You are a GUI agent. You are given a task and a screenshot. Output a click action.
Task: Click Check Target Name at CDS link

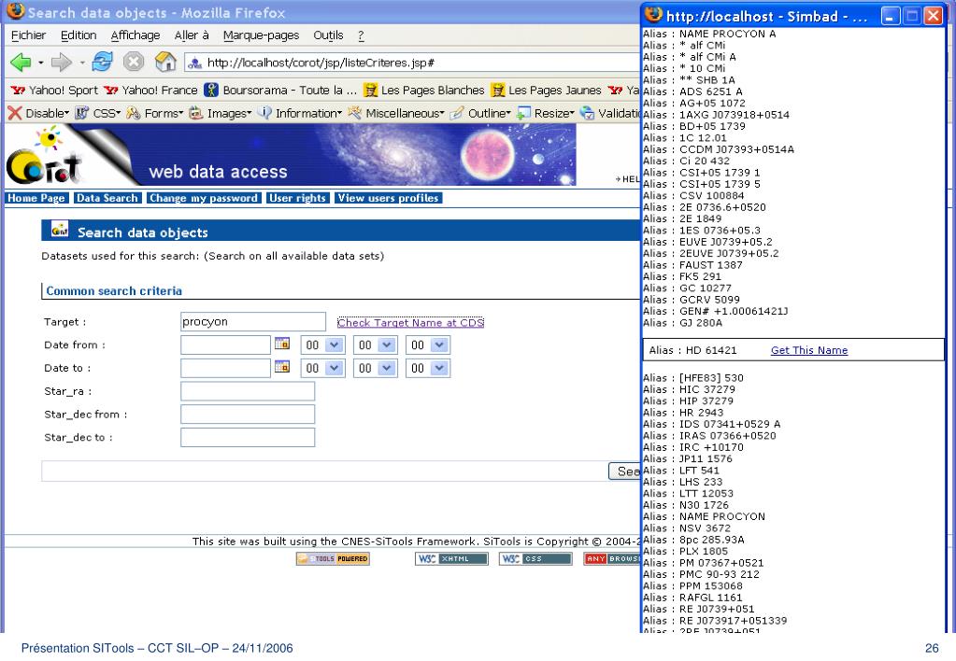click(x=410, y=323)
